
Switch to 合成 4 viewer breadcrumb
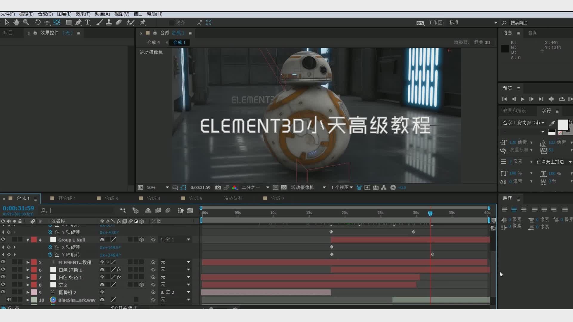pyautogui.click(x=153, y=42)
